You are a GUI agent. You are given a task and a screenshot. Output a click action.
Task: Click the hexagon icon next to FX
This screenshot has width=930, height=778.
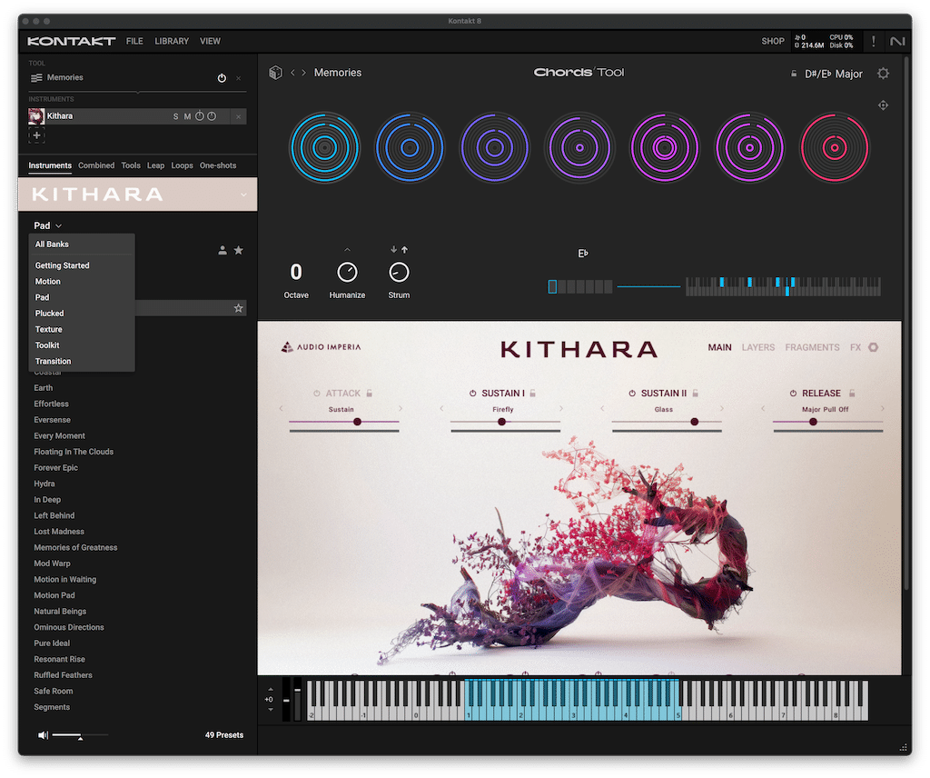point(874,348)
